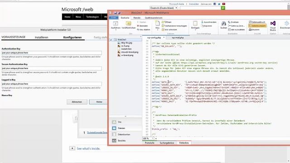This screenshot has width=290, height=163.
Task: Click the green search button on Microsoft web page
Action: pyautogui.click(x=223, y=8)
